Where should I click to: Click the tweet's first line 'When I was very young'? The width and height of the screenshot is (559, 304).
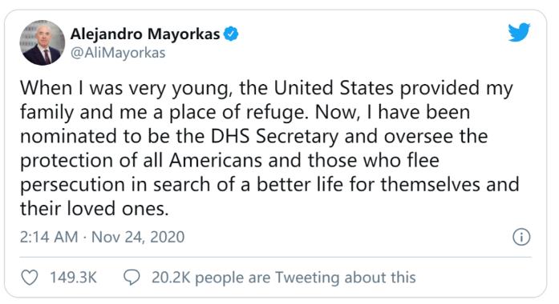[125, 88]
